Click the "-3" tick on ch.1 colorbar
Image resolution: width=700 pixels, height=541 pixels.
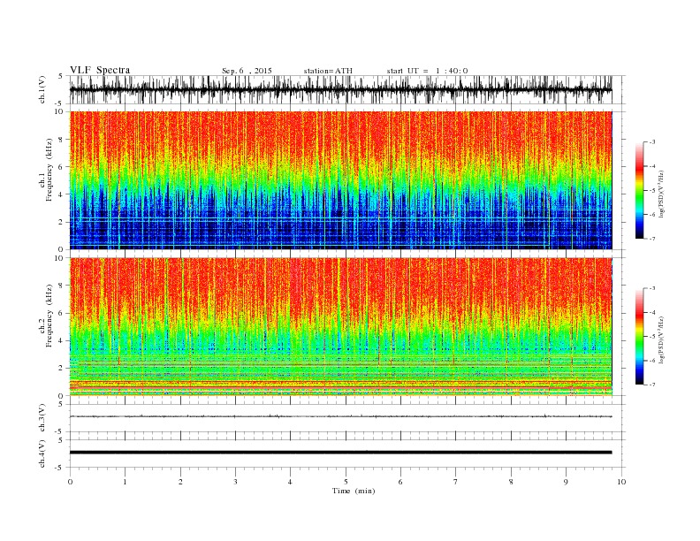(x=652, y=142)
